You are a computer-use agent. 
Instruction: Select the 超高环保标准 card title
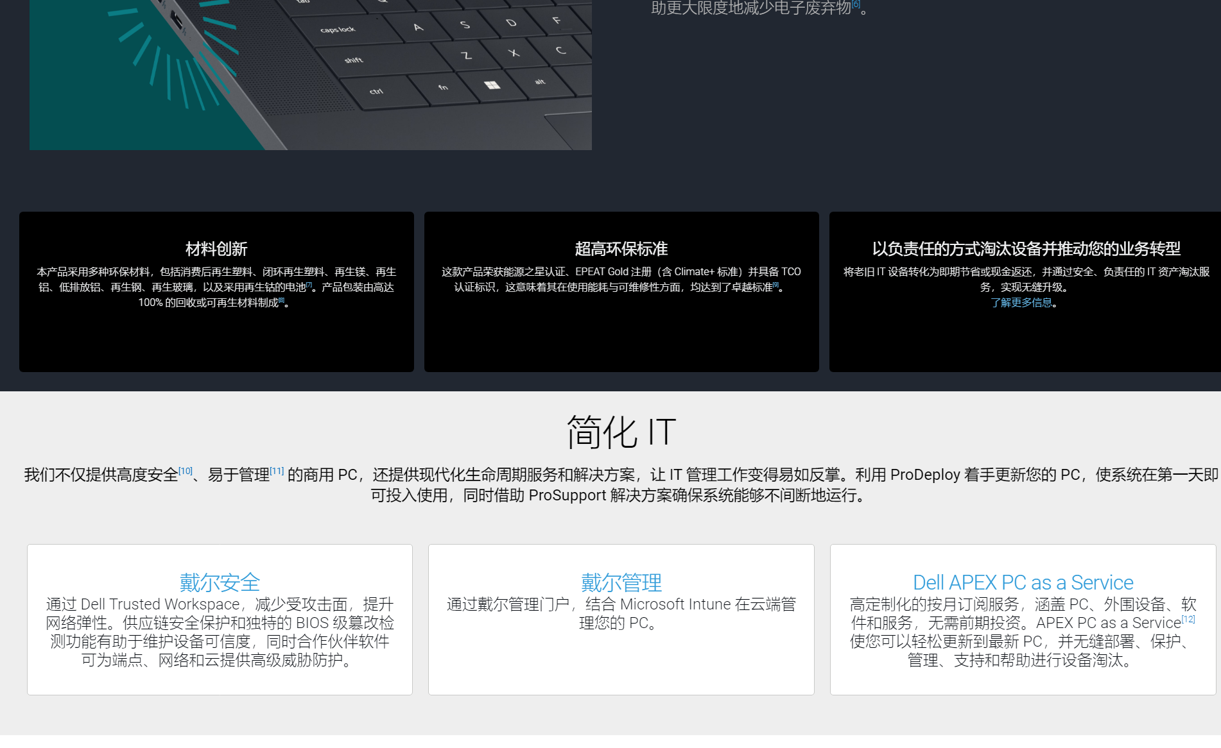point(621,249)
